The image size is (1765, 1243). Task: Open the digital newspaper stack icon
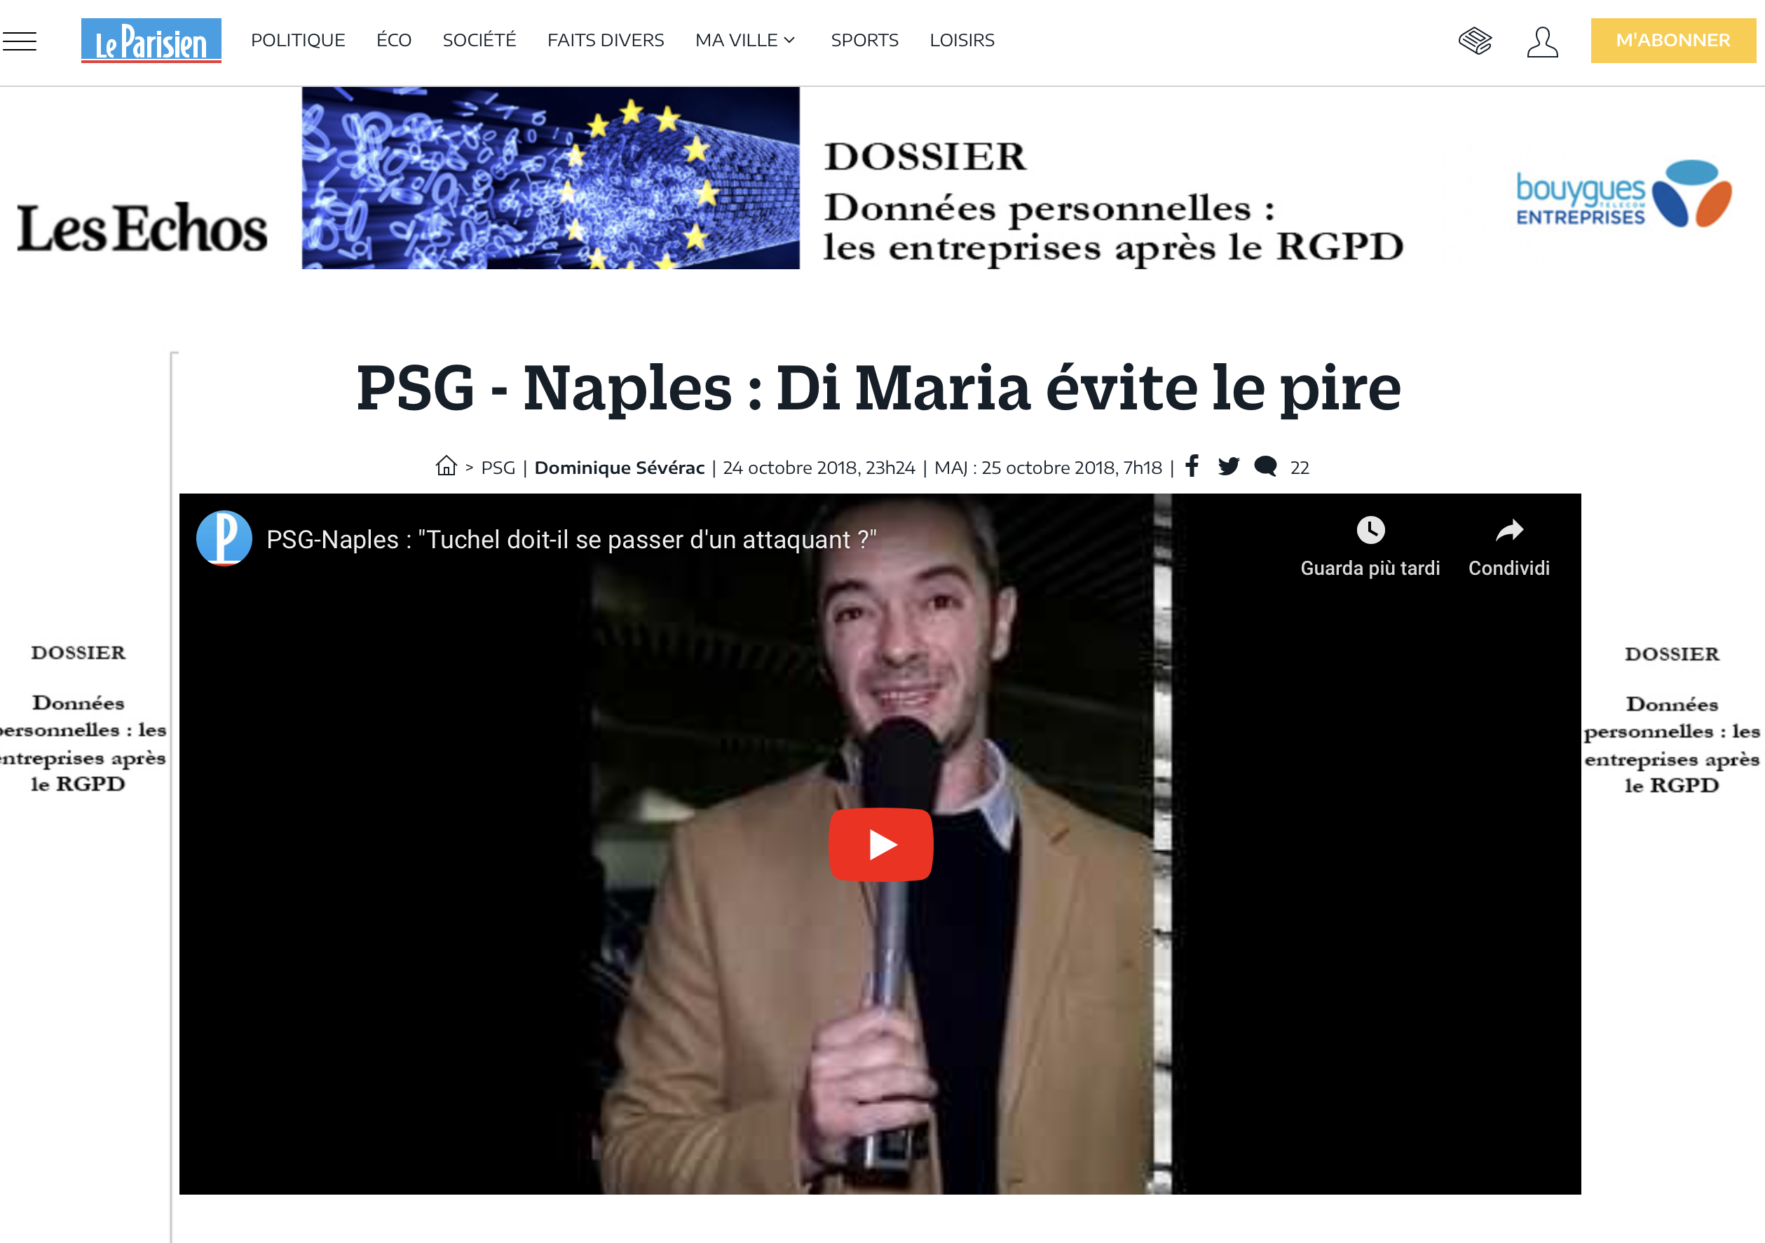(1476, 41)
